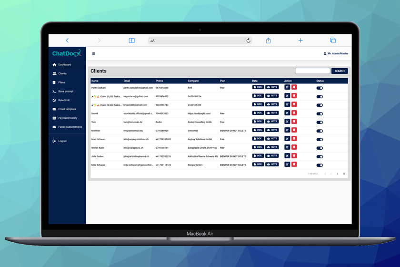
Task: Click the SEARCH button
Action: pos(340,71)
